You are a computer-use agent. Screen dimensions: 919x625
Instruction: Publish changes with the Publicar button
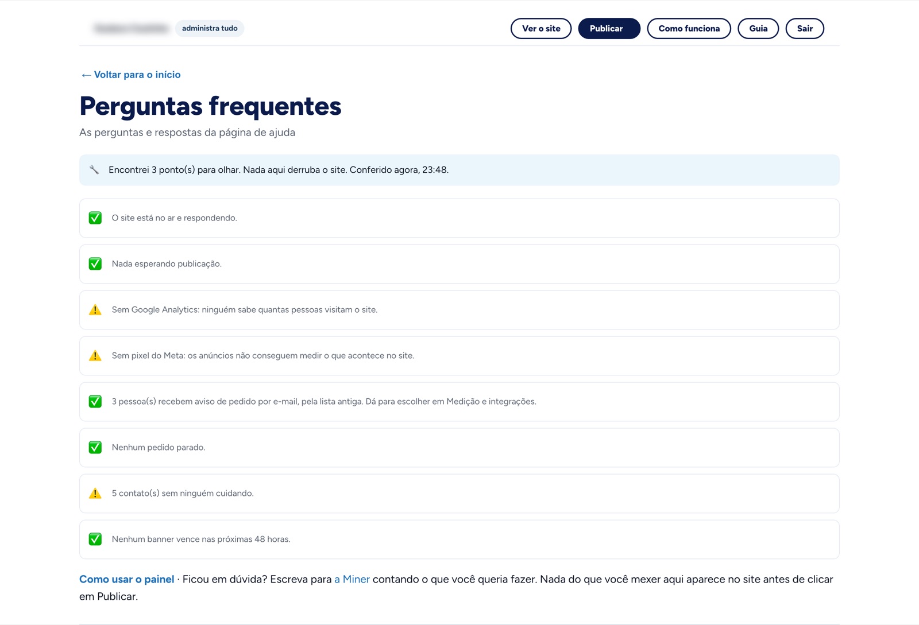[609, 29]
